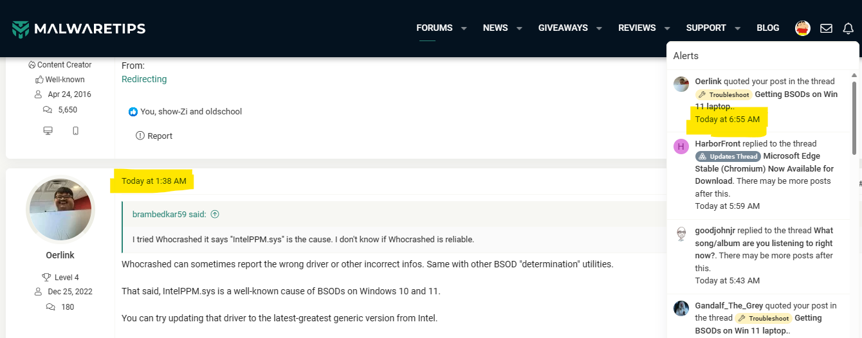Click the user account avatar in the navbar
This screenshot has width=862, height=338.
tap(802, 28)
